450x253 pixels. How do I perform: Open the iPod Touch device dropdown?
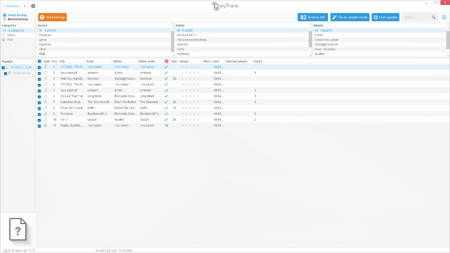(x=14, y=6)
